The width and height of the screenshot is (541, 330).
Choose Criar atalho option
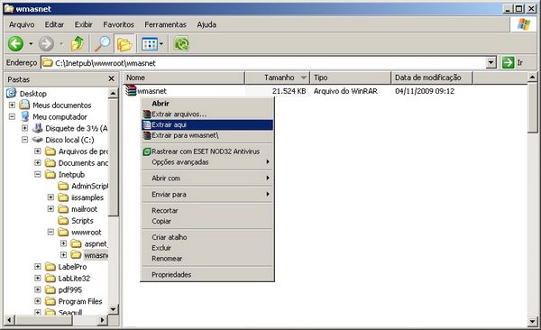pyautogui.click(x=207, y=237)
